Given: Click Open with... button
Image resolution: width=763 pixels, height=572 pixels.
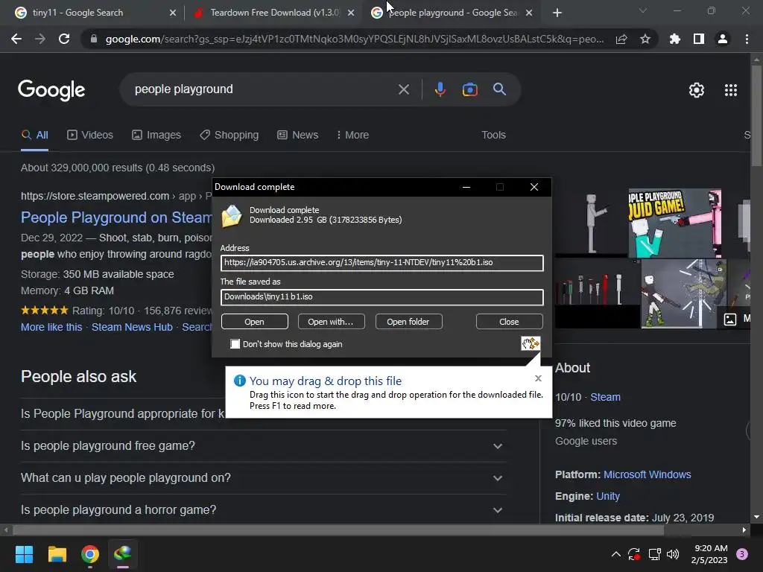Looking at the screenshot, I should pyautogui.click(x=331, y=322).
